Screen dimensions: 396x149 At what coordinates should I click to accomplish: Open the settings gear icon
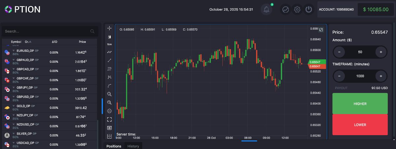297,10
